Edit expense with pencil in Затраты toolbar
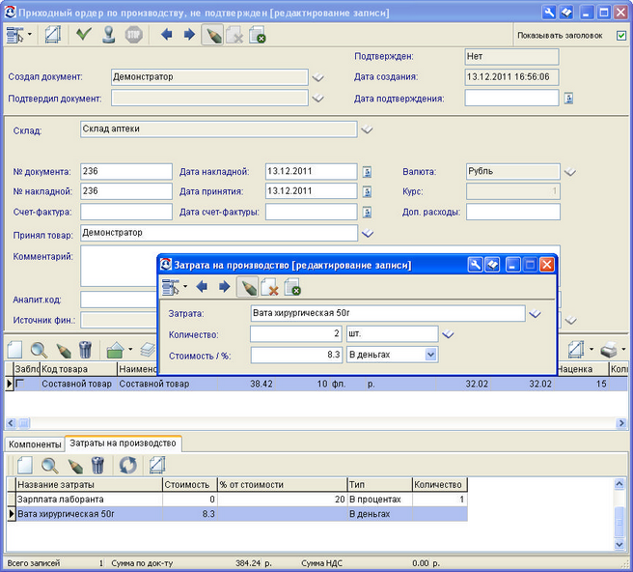This screenshot has height=572, width=633. click(75, 466)
